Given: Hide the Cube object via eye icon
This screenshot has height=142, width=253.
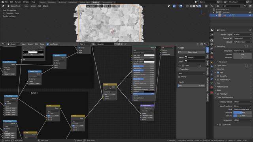Looking at the screenshot, I should pyautogui.click(x=250, y=15).
